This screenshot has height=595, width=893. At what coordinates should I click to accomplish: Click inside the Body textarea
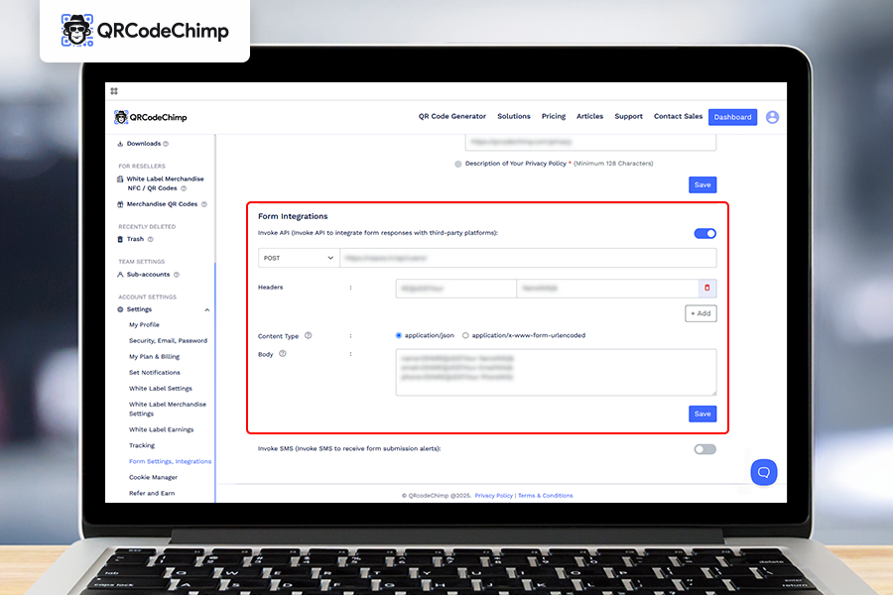click(558, 373)
